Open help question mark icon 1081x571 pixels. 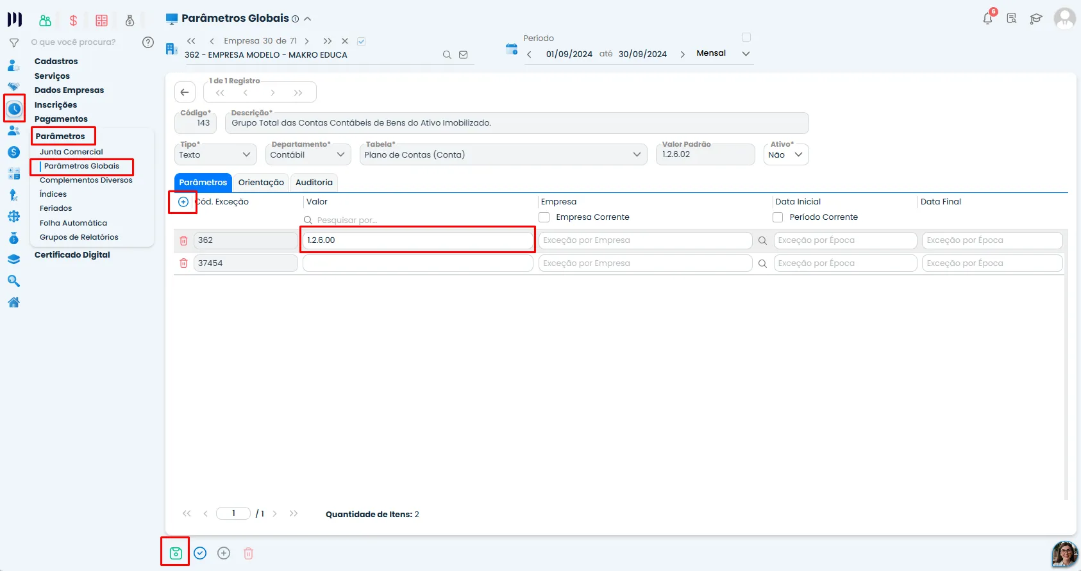coord(148,42)
